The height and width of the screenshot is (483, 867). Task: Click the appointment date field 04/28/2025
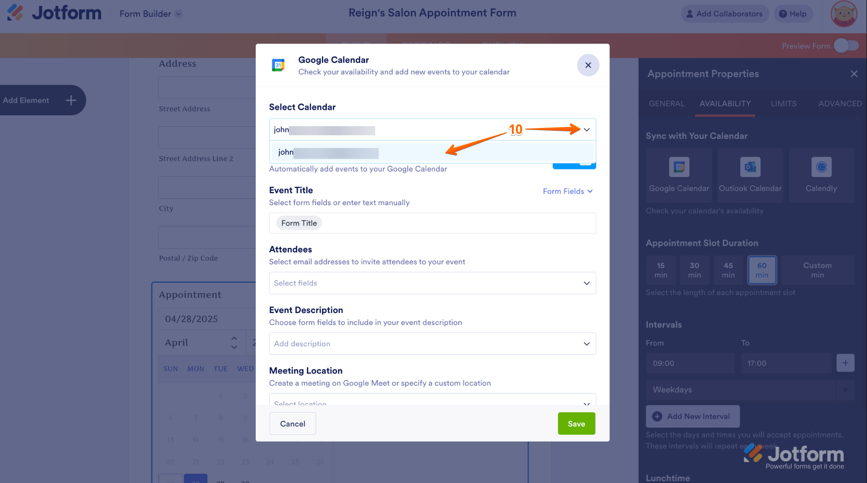tap(207, 319)
